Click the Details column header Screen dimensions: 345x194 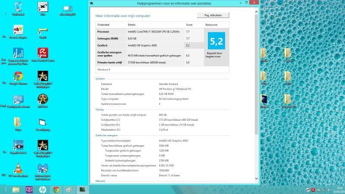click(x=132, y=25)
